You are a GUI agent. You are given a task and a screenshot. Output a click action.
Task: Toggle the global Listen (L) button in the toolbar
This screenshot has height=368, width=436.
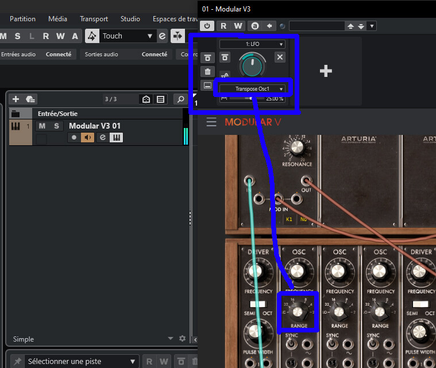click(x=32, y=36)
